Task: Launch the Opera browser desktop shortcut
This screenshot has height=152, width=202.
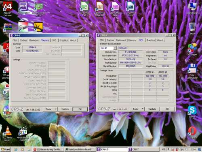Action: tap(192, 133)
